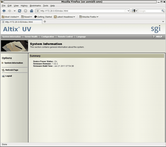166x147 pixels.
Task: Click into the Google search field
Action: coord(150,11)
